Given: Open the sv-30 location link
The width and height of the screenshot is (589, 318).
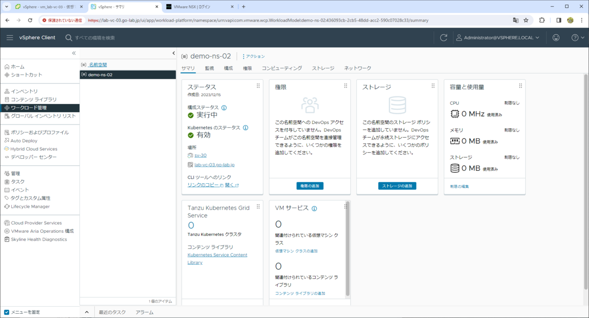Looking at the screenshot, I should (200, 155).
